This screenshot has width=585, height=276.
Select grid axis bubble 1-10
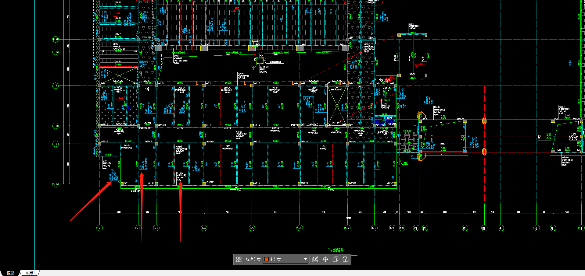point(402,228)
